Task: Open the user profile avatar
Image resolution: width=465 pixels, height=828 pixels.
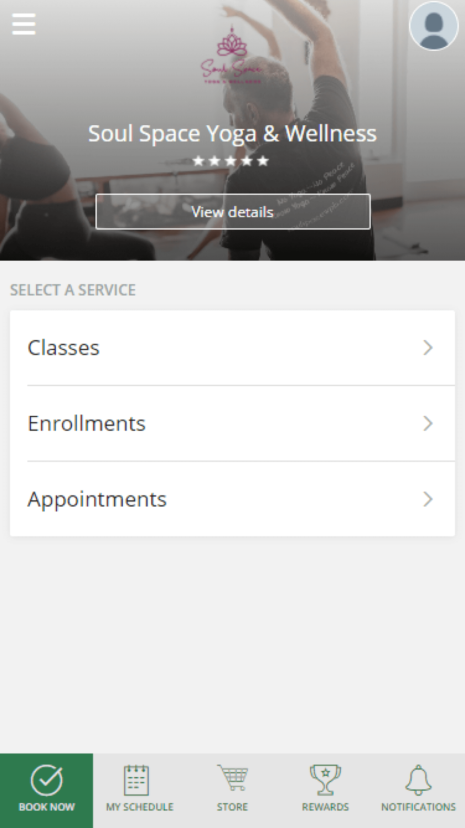Action: pyautogui.click(x=433, y=26)
